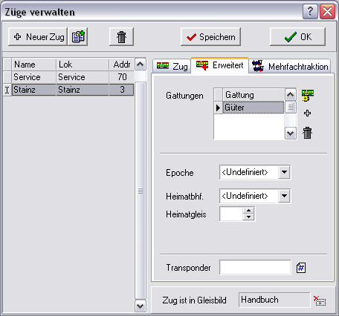Viewport: 339px width, 316px height.
Task: Open the Mehrfachtraktion tab
Action: click(290, 66)
